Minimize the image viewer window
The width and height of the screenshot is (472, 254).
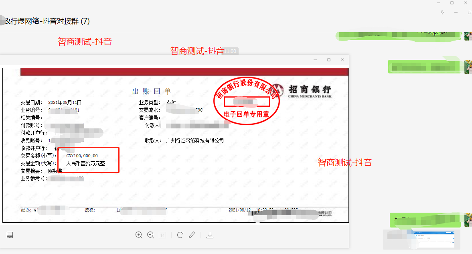pos(315,60)
